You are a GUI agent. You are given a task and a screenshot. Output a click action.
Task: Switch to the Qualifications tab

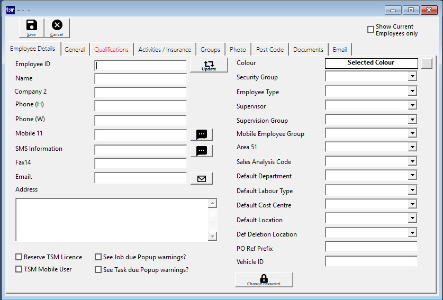coord(111,49)
